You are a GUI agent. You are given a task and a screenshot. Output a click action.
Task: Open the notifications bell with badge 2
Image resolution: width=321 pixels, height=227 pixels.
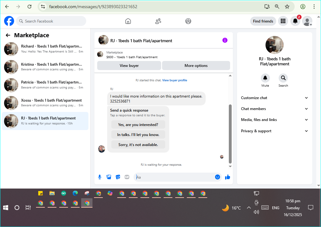pyautogui.click(x=295, y=21)
